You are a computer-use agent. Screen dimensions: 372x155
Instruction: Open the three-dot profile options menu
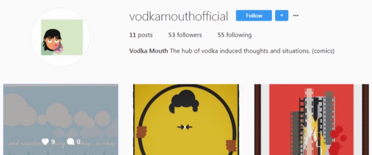click(296, 15)
